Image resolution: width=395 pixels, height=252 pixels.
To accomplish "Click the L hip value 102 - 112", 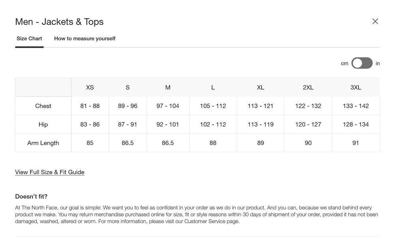I will click(213, 124).
